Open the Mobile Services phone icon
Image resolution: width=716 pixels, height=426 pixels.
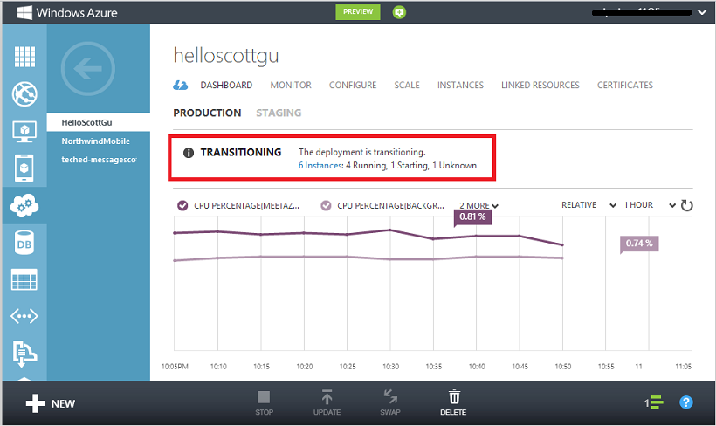[24, 168]
